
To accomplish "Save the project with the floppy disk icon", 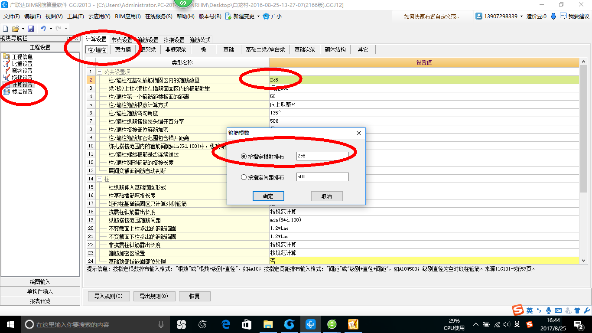I will coord(31,29).
